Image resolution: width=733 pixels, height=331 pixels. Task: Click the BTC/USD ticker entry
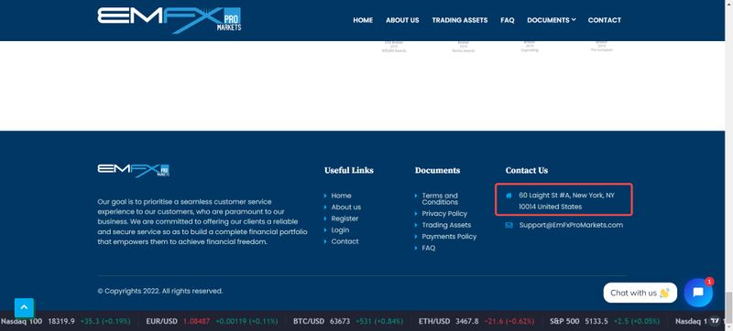tap(348, 321)
